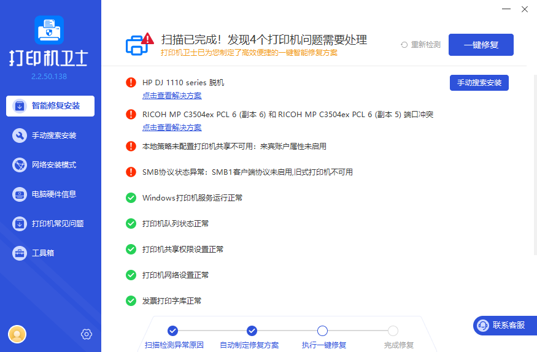This screenshot has height=352, width=537.
Task: Click green check for 打印机共享权限设置正常
Action: 131,249
